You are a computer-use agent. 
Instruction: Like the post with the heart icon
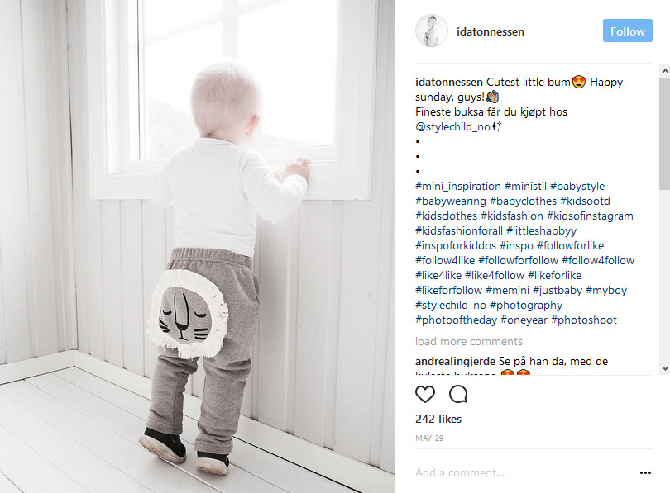click(x=424, y=394)
